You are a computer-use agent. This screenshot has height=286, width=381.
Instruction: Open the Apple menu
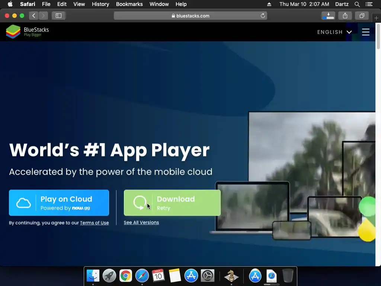point(10,4)
